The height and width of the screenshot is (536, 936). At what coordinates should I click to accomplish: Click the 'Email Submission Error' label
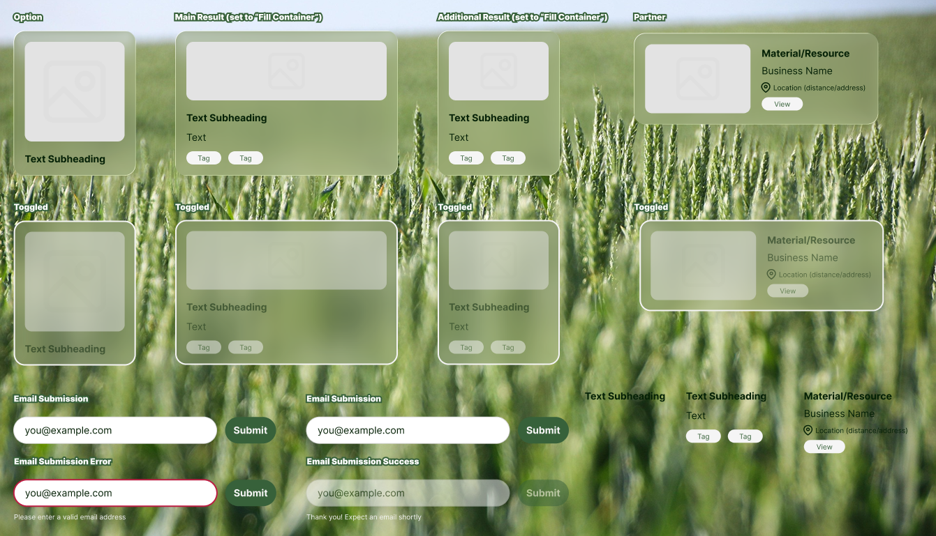63,461
